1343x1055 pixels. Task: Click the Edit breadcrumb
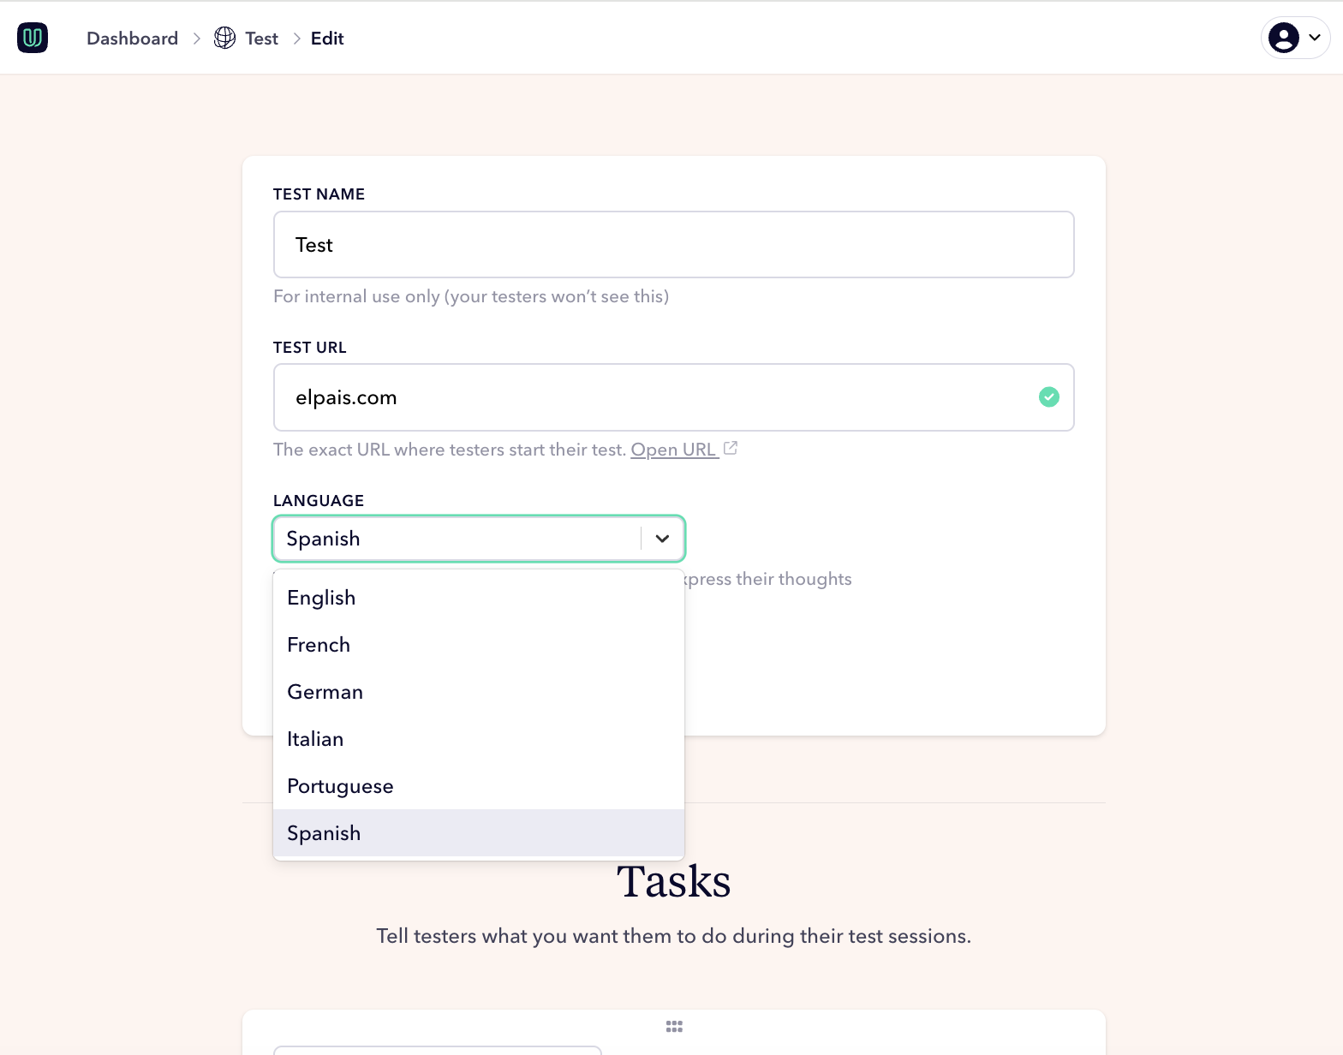pyautogui.click(x=327, y=39)
